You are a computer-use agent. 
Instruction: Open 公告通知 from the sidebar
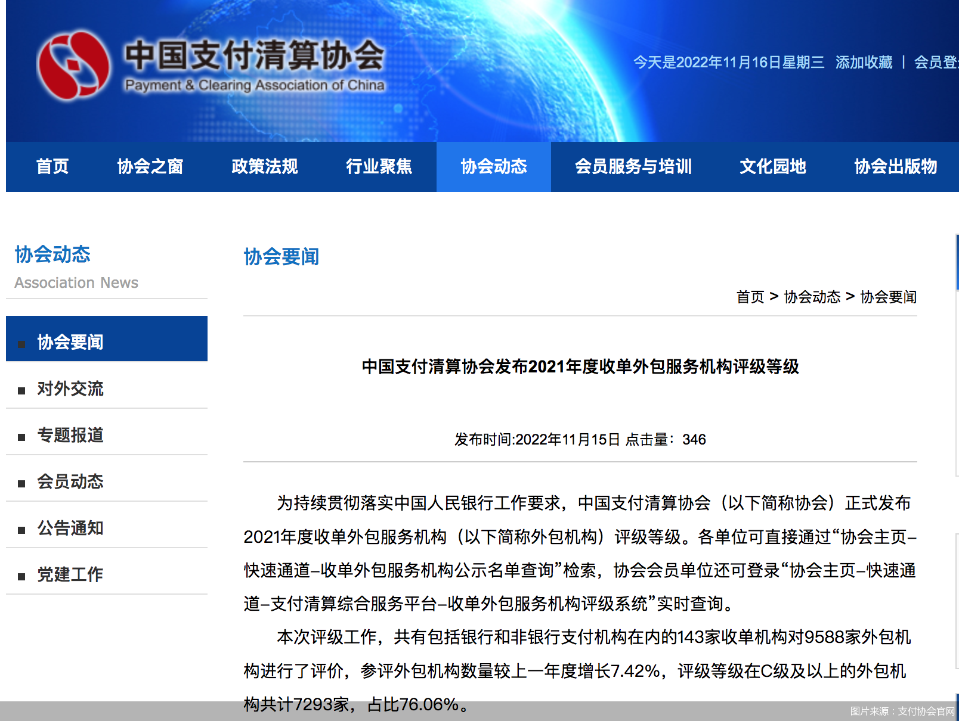click(70, 528)
